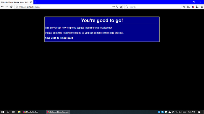Image resolution: width=204 pixels, height=114 pixels.
Task: Switch to Unlocked InsertServic... taskbar window
Action: pyautogui.click(x=58, y=112)
